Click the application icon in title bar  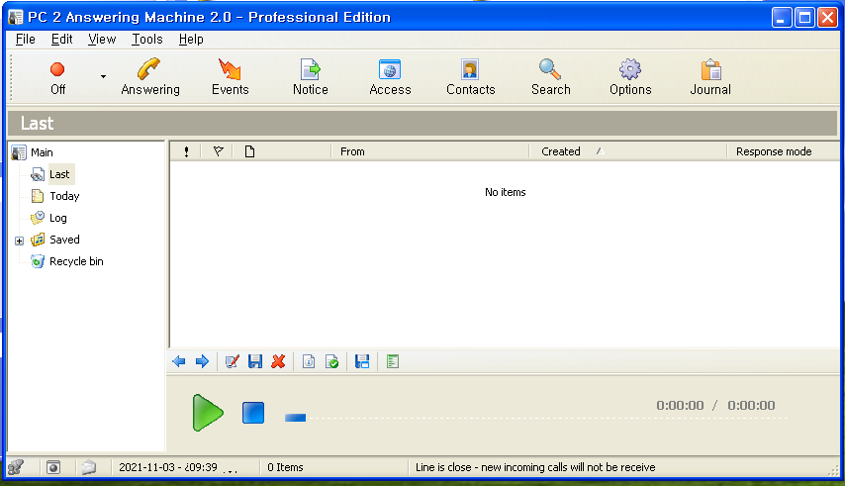tap(16, 17)
